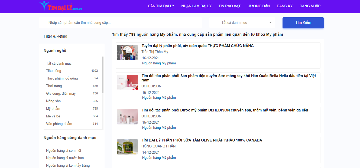Screen dimensions: 360x168
Task: Click the THỰC PHẨM CHỨC NĂNG listing thumbnail
Action: click(127, 52)
